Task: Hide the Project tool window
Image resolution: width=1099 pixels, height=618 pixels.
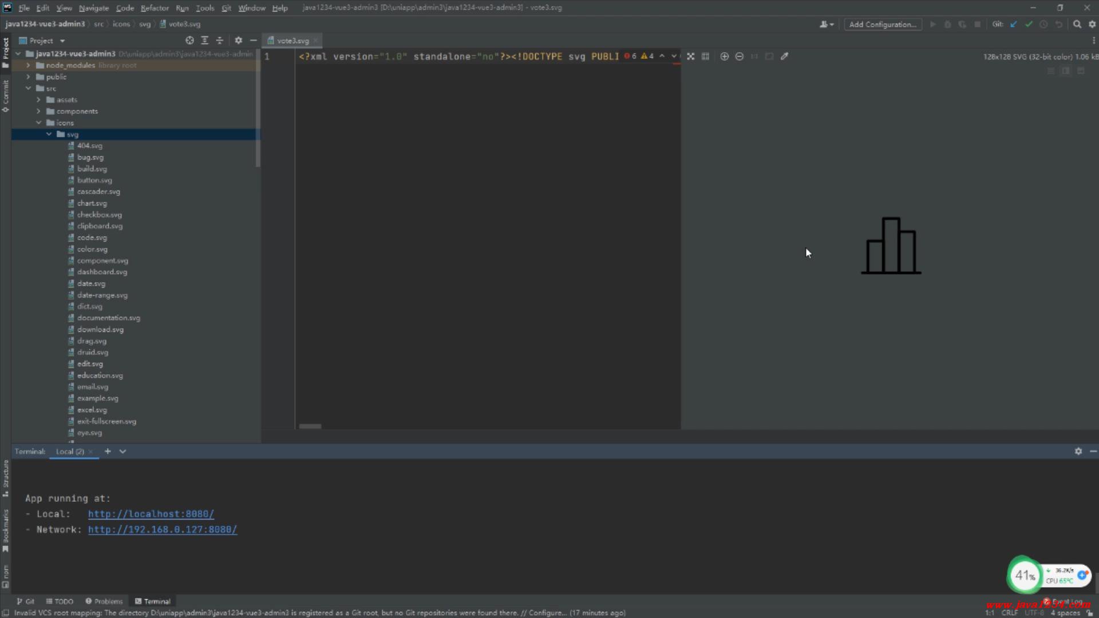Action: pos(253,41)
